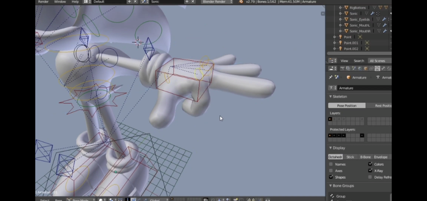Add a new scene with the plus next to Sonic
The image size is (427, 201).
pos(187,1)
